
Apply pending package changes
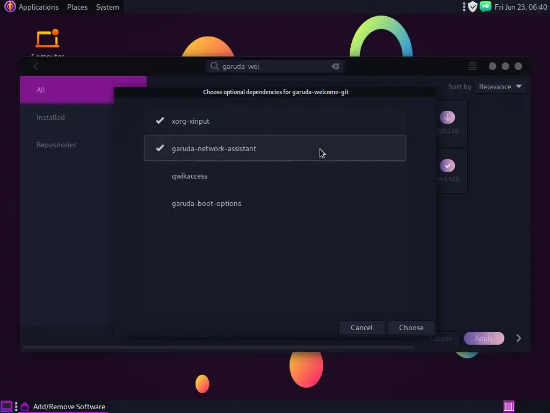484,338
